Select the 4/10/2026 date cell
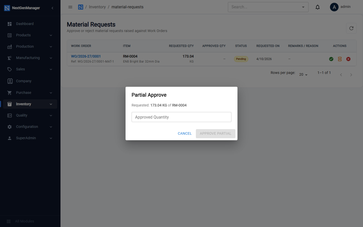The height and width of the screenshot is (227, 363). click(264, 59)
